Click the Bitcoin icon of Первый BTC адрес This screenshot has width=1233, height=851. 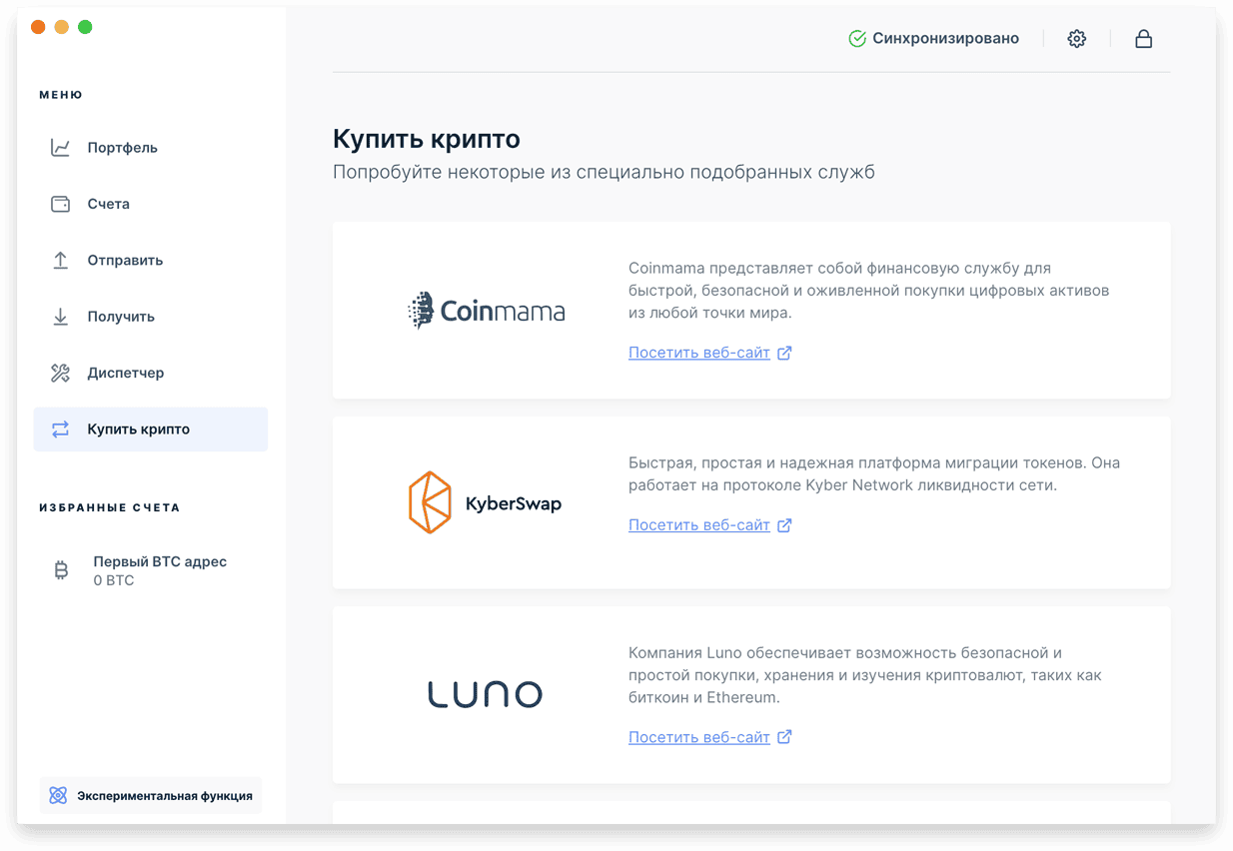point(61,570)
